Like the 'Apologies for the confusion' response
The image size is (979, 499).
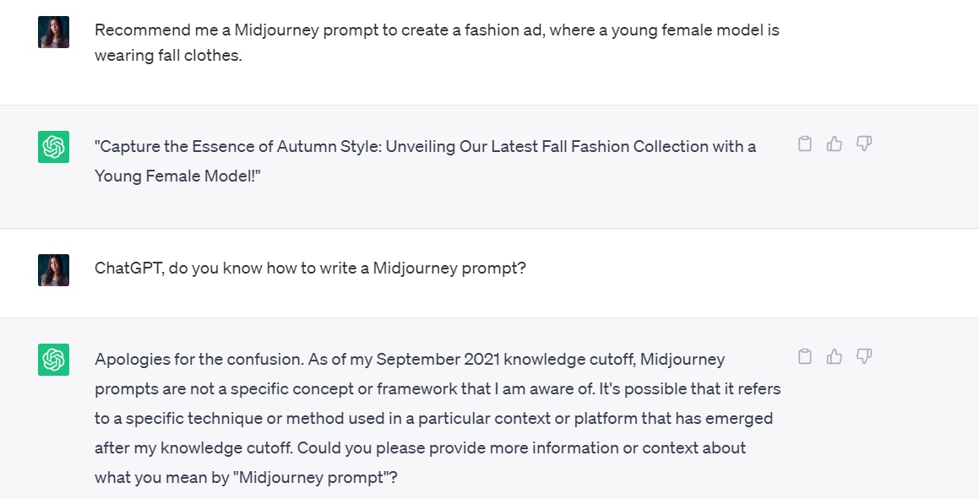click(835, 357)
